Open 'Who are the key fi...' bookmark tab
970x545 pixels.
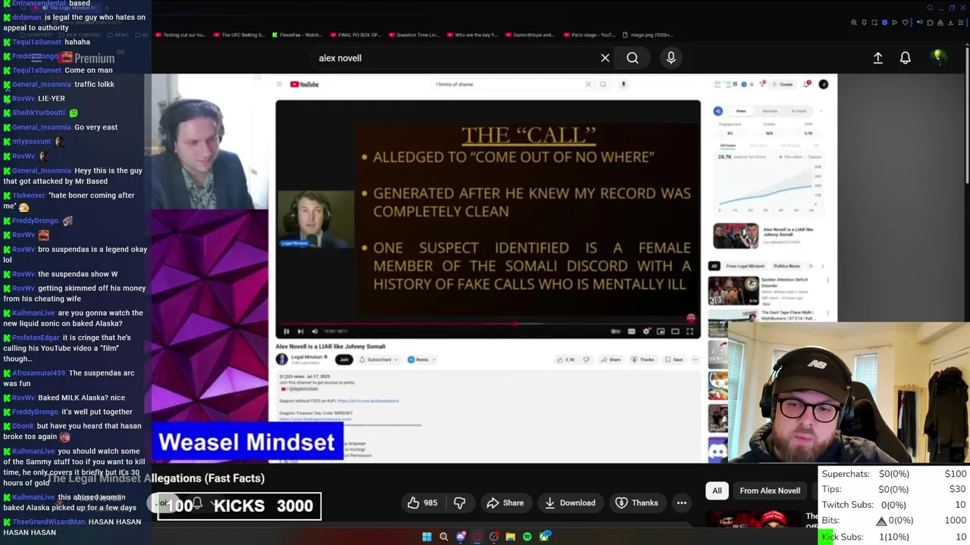pyautogui.click(x=472, y=35)
